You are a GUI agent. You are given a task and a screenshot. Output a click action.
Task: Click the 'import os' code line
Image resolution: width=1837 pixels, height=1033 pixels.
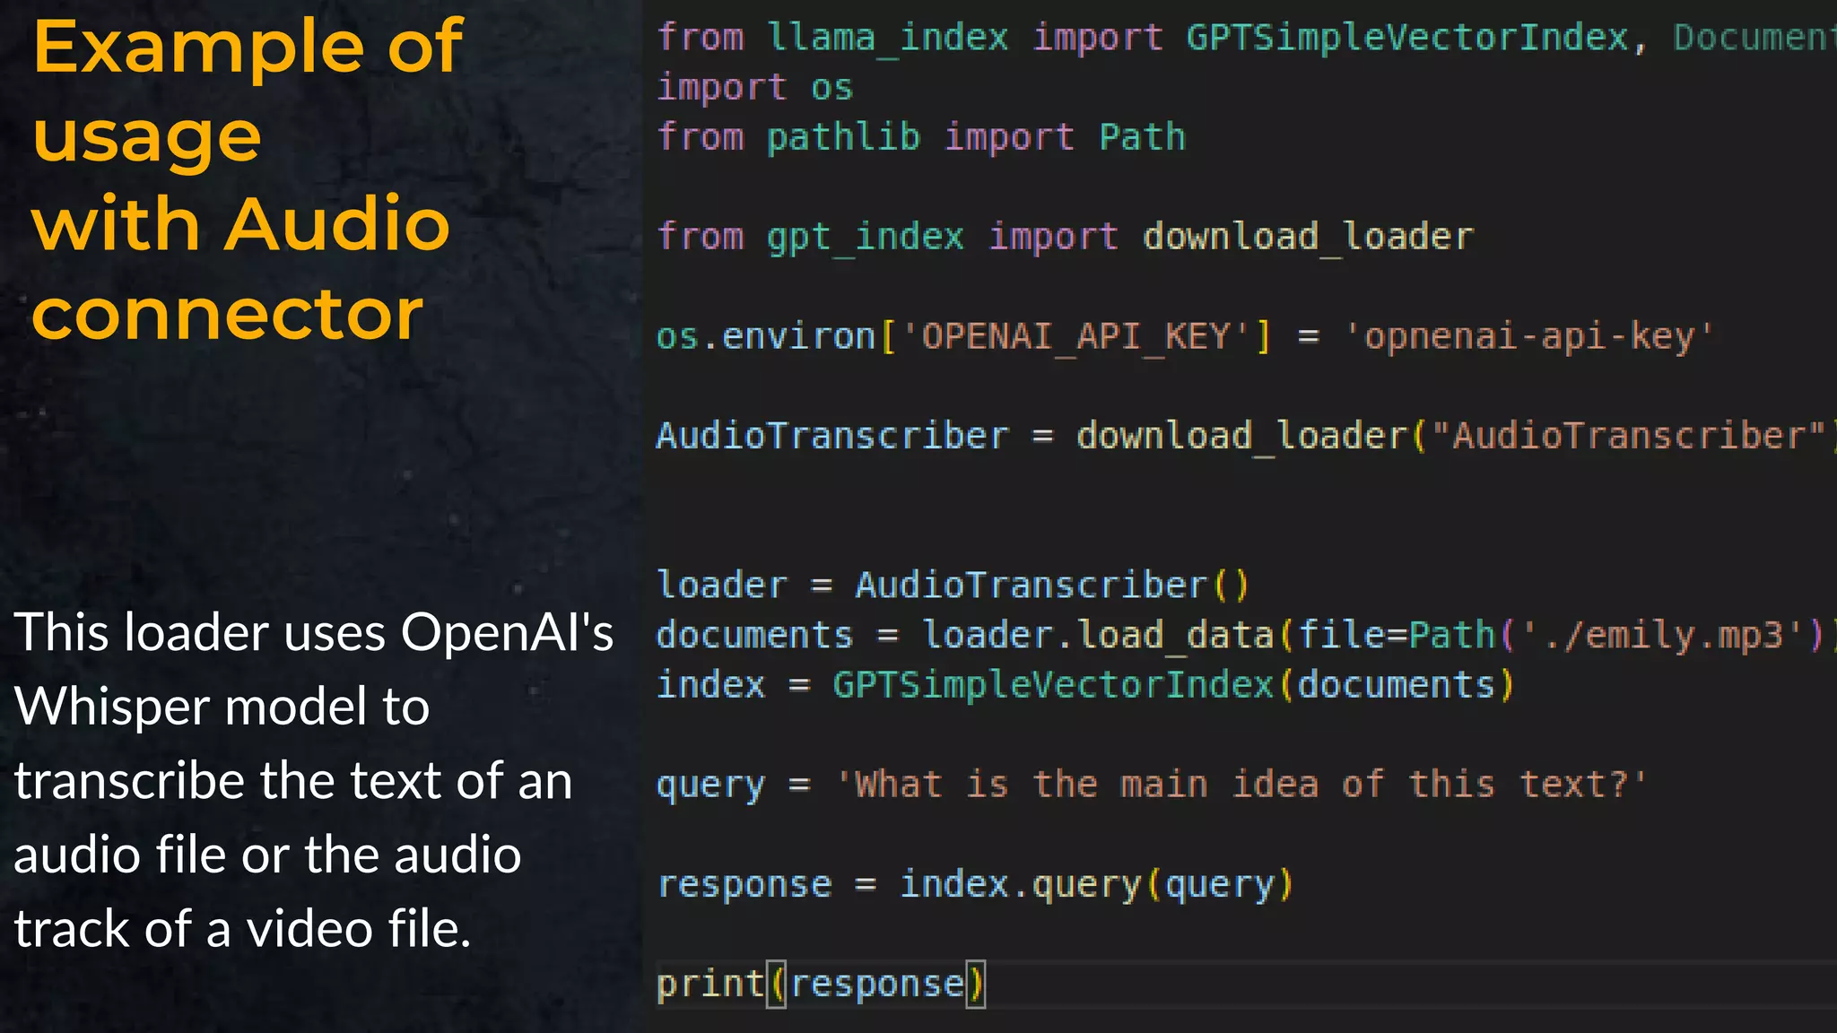[x=754, y=88]
